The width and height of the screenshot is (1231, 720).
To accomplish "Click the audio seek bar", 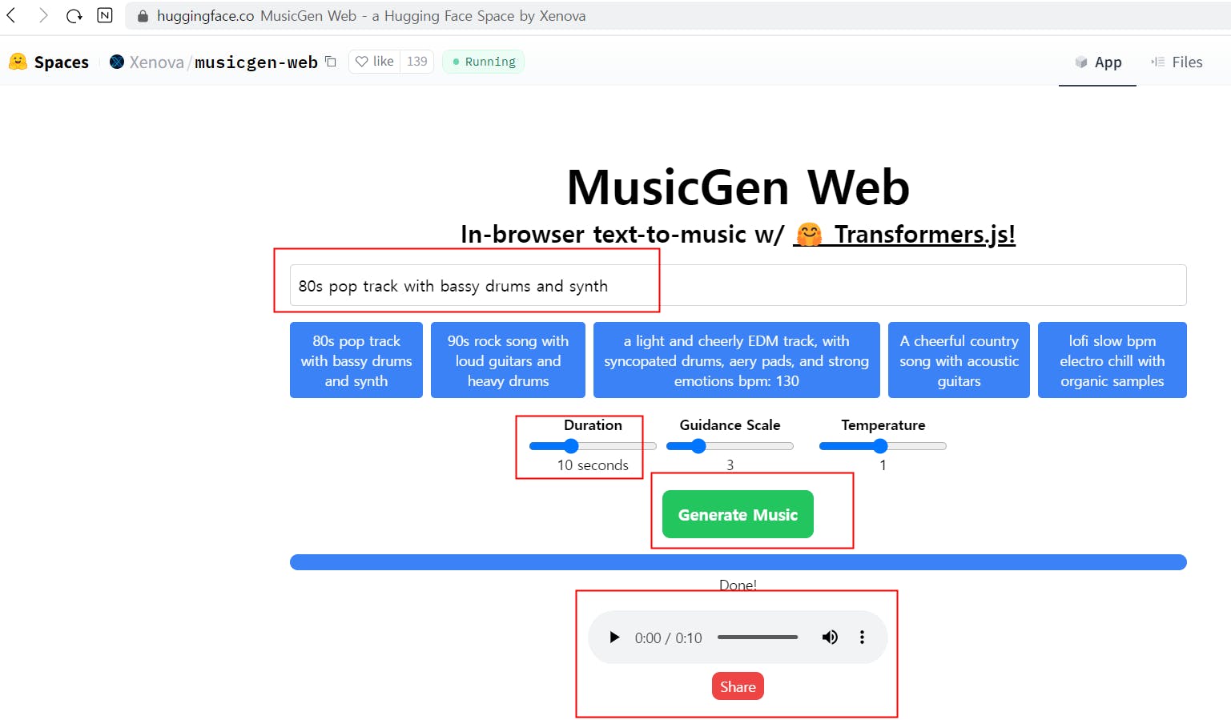I will [x=758, y=638].
